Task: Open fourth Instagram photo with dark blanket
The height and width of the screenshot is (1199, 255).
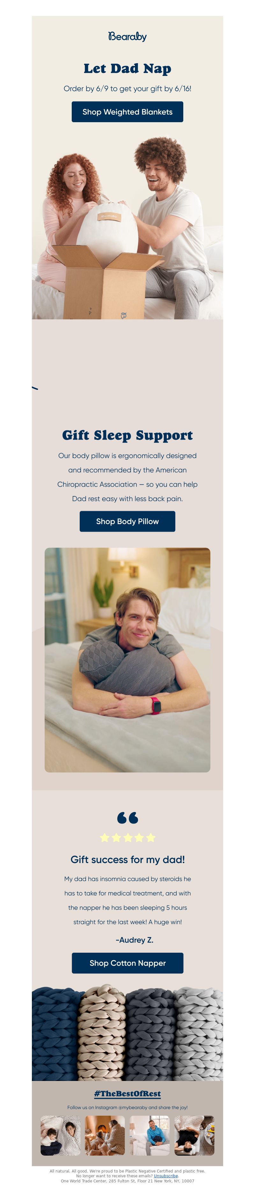Action: coord(194,1136)
